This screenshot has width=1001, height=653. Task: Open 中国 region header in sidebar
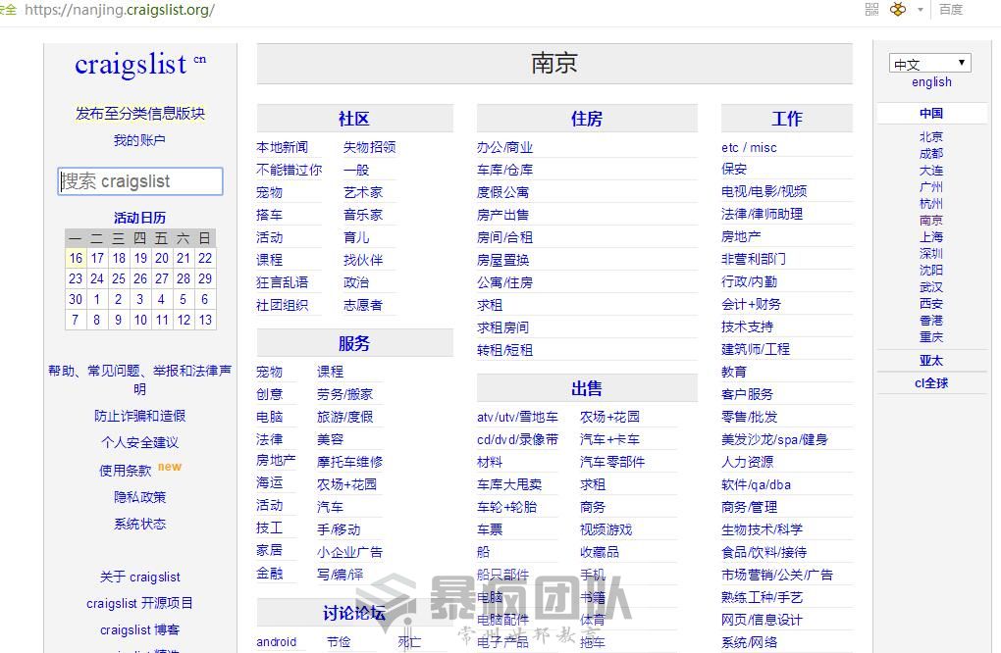[931, 114]
